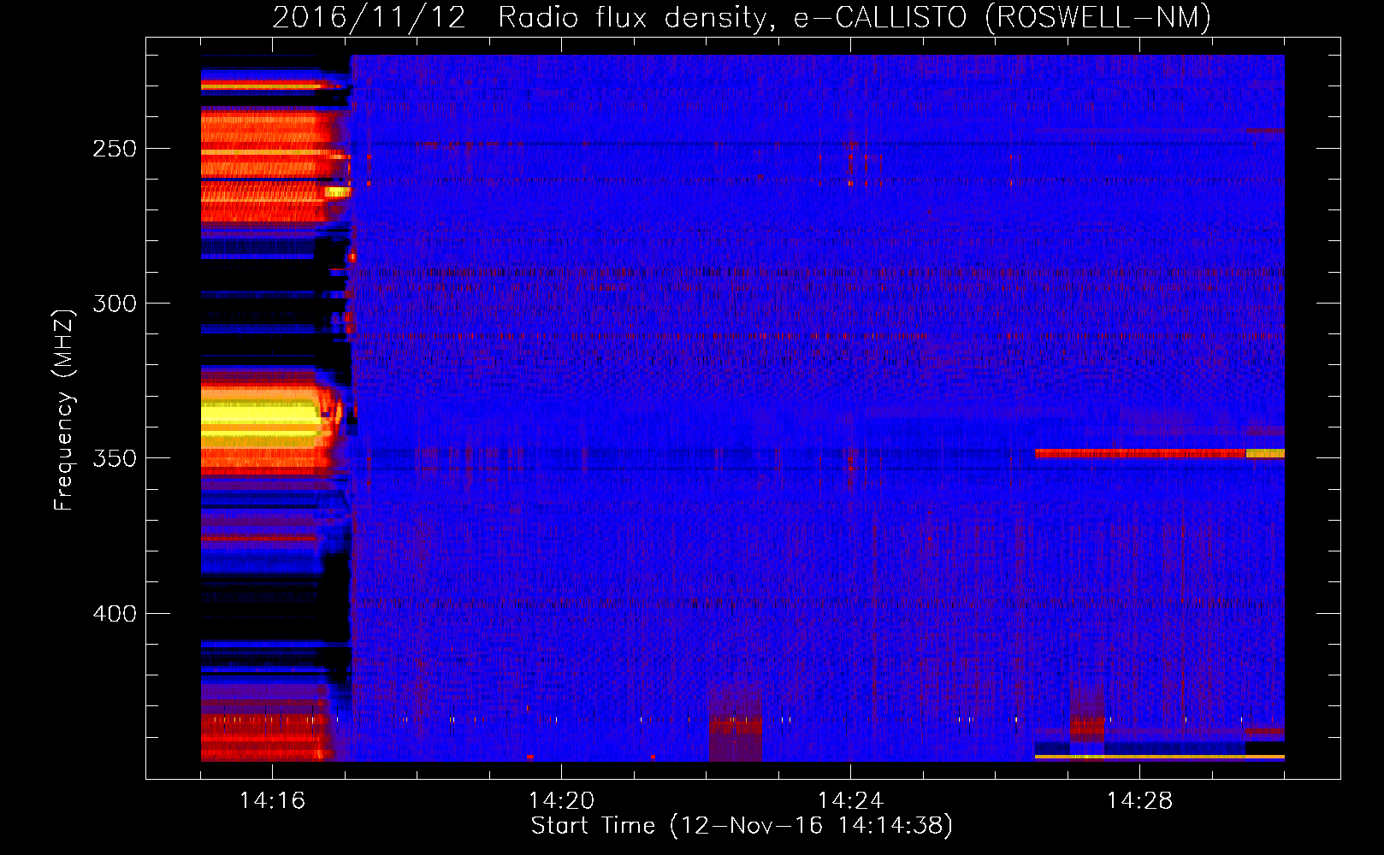Click the 250 frequency tick label
The image size is (1384, 855).
(x=115, y=149)
